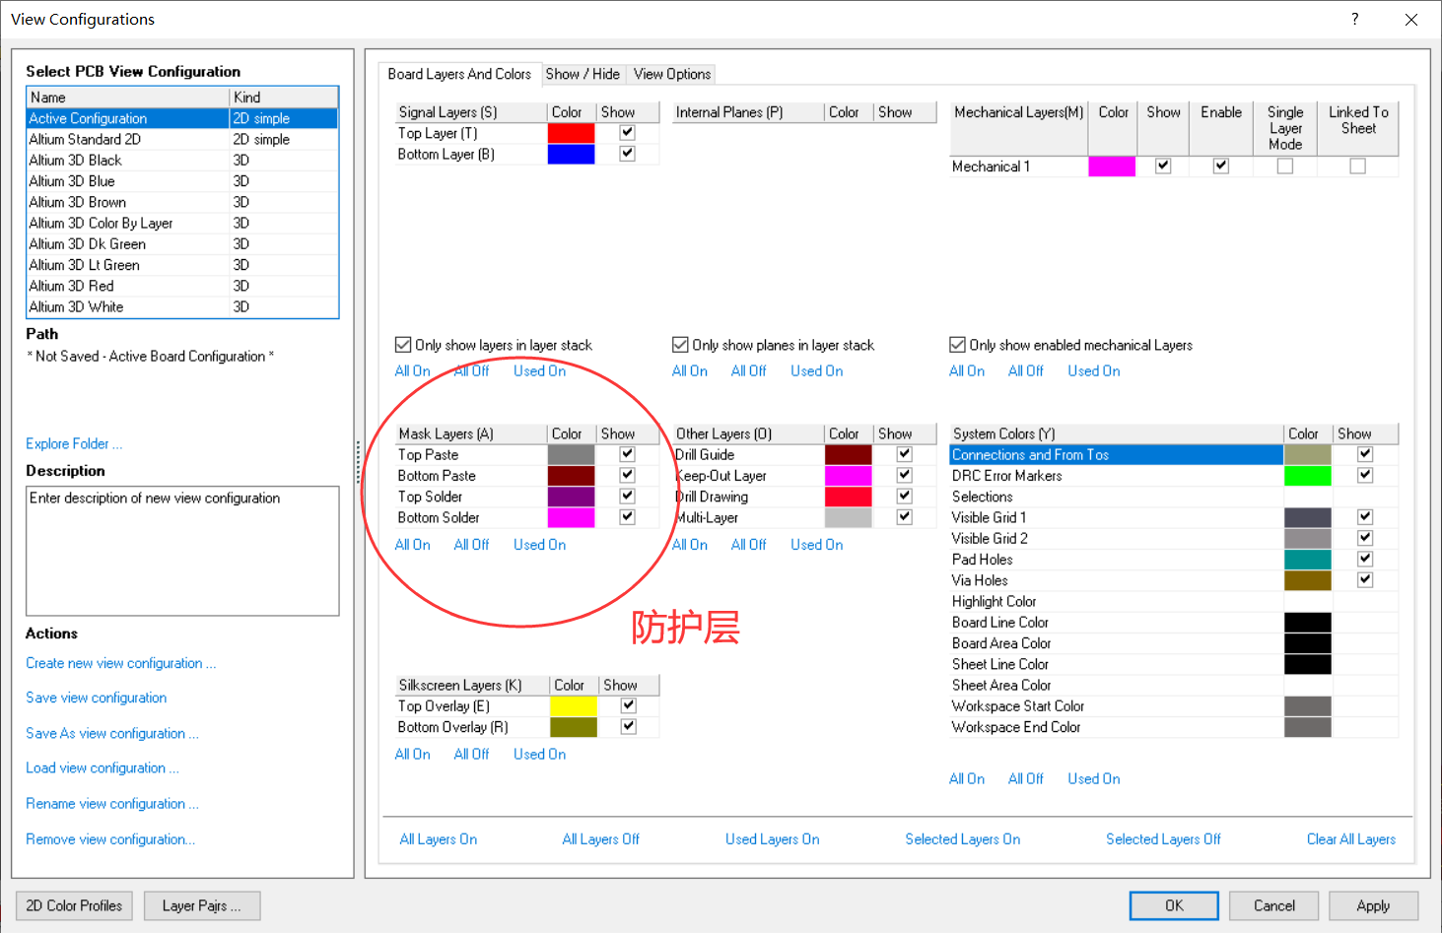Open 2D Color Profiles button
Image resolution: width=1442 pixels, height=933 pixels.
pyautogui.click(x=74, y=905)
